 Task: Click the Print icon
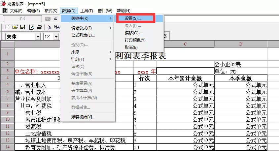pos(40,27)
